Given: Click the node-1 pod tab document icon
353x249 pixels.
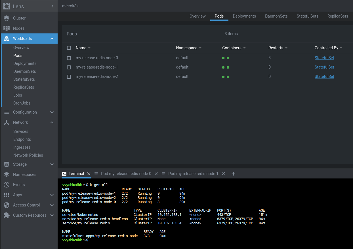Looking at the screenshot, I should pos(163,174).
